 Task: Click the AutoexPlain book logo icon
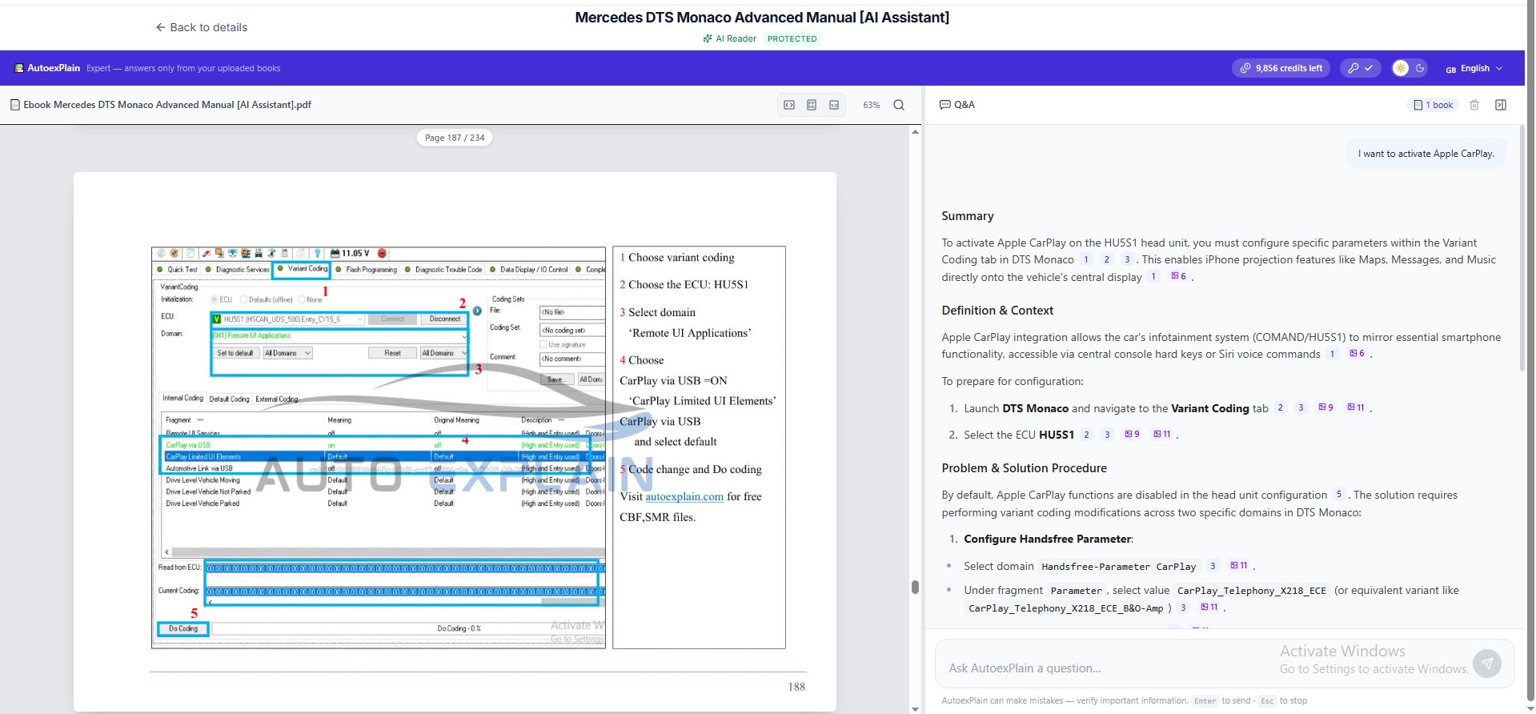19,68
